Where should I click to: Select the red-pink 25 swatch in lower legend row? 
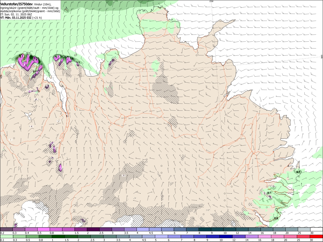(x=304, y=236)
